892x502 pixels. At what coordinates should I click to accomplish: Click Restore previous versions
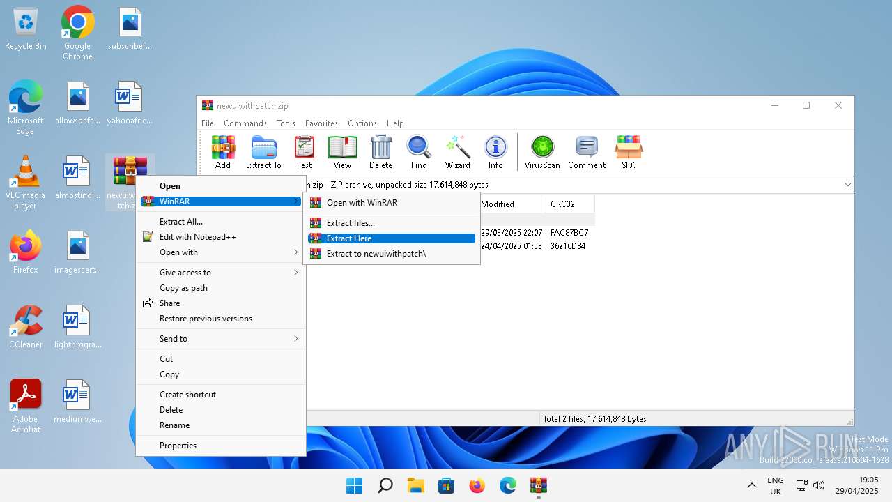[221, 319]
